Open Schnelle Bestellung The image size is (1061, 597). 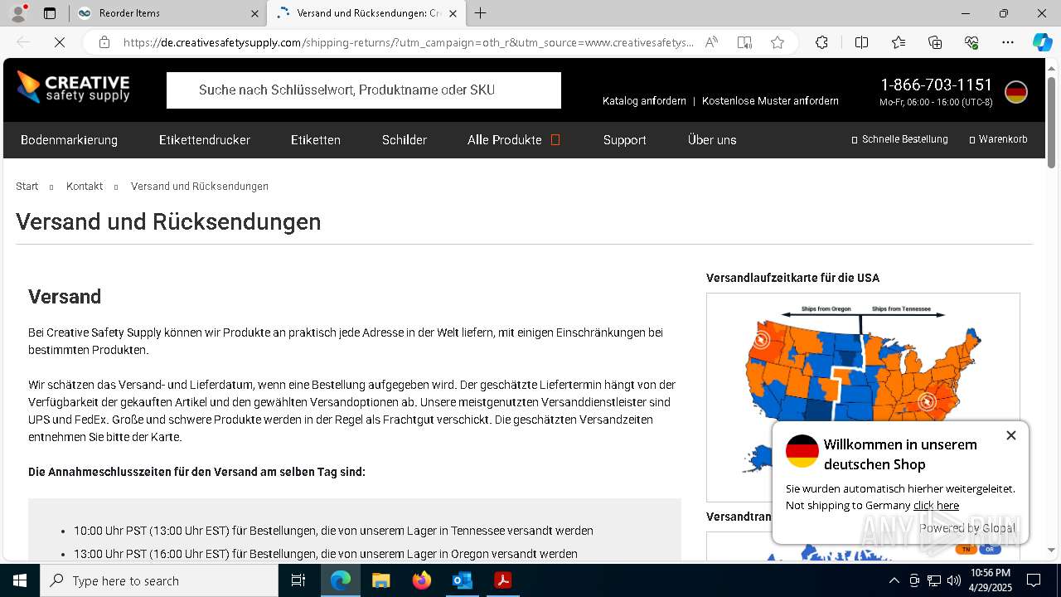point(900,139)
